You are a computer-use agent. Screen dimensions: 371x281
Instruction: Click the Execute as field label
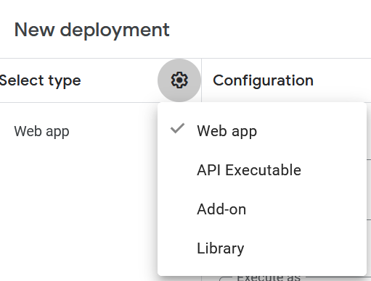tap(269, 277)
